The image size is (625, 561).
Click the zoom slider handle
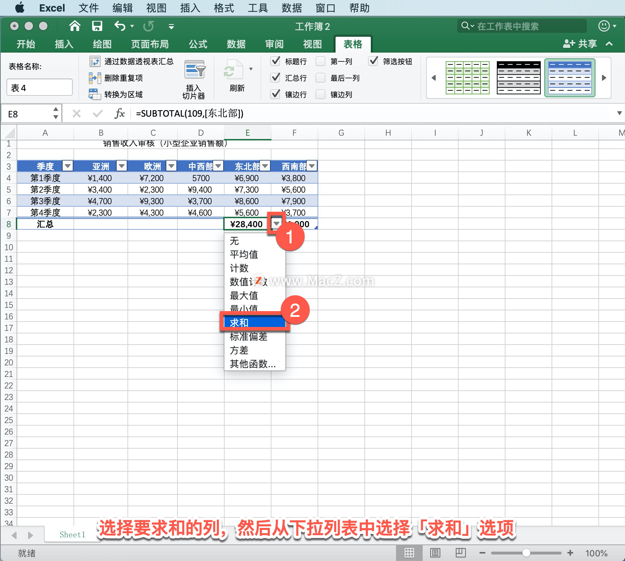tap(526, 553)
